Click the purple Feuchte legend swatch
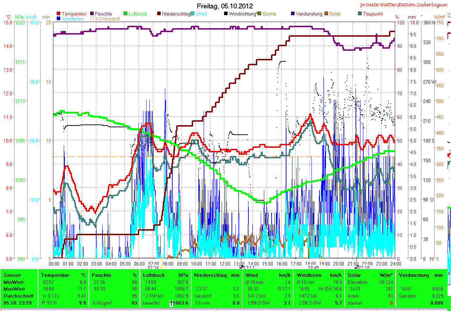The width and height of the screenshot is (451, 311). (92, 14)
